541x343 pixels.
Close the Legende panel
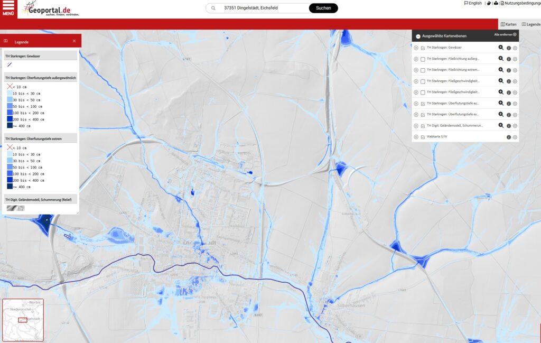[74, 41]
